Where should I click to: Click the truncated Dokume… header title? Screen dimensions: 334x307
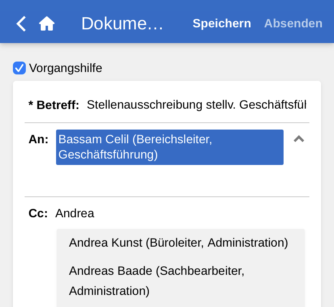(122, 24)
